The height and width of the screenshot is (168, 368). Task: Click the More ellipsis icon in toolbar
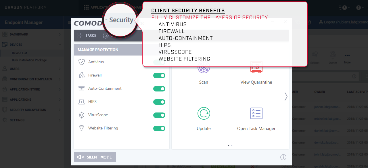click(x=347, y=56)
